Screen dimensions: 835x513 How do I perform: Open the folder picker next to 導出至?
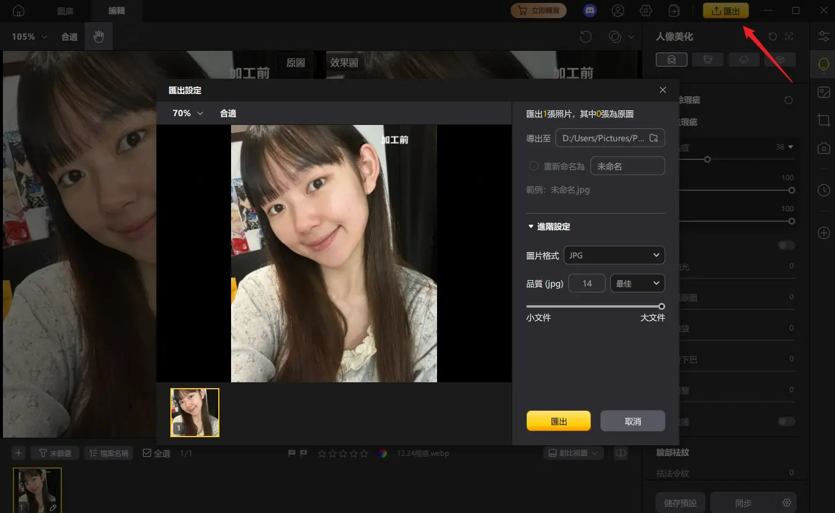tap(654, 138)
